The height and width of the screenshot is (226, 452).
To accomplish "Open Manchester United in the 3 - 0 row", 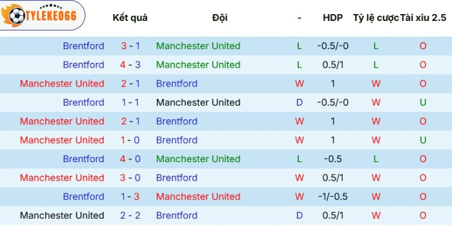I will point(62,178).
